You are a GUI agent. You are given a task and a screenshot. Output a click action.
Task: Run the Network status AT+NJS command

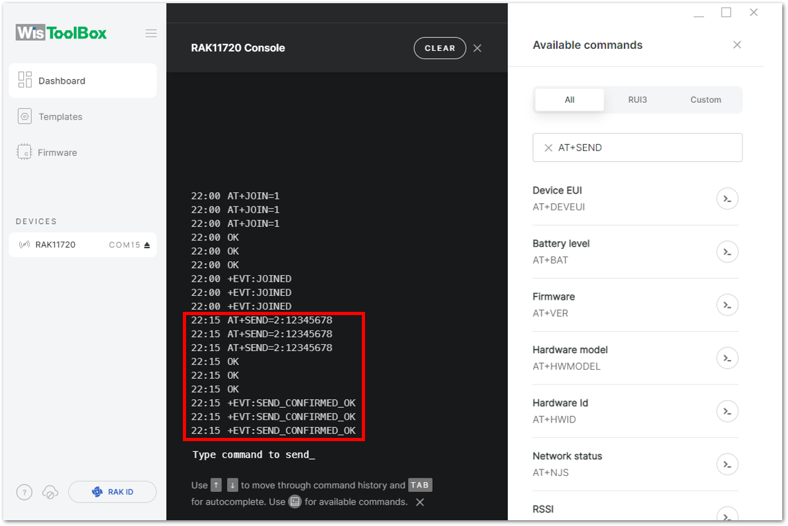coord(727,464)
